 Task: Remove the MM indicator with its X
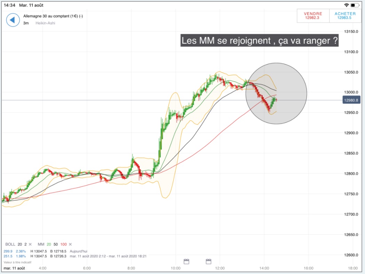coord(70,244)
